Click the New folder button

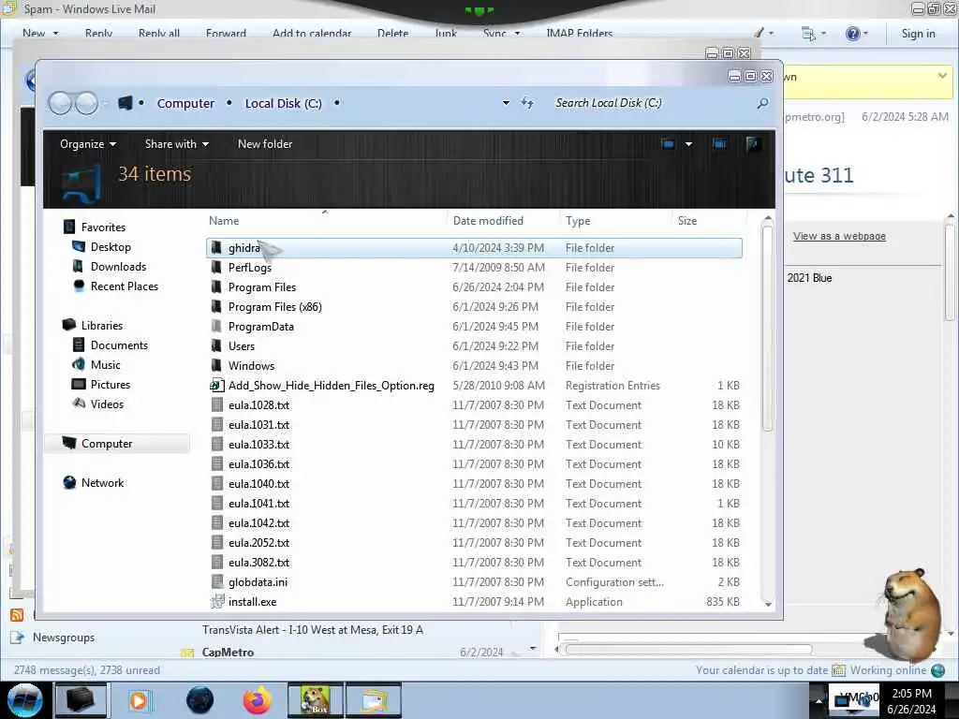265,144
